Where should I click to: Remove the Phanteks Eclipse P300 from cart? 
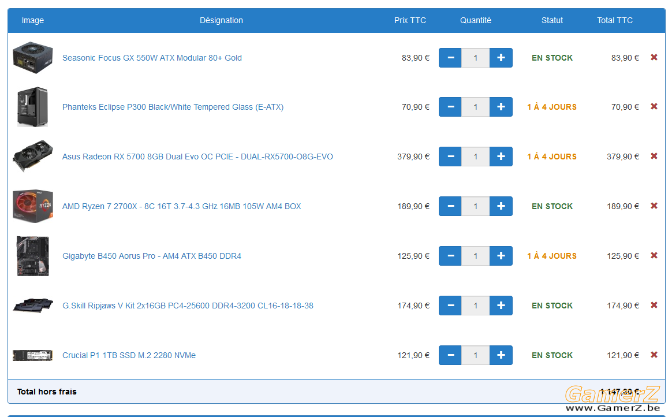[654, 106]
